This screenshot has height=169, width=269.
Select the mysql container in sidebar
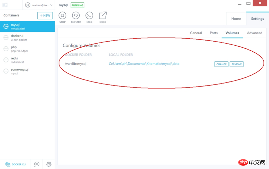point(28,26)
